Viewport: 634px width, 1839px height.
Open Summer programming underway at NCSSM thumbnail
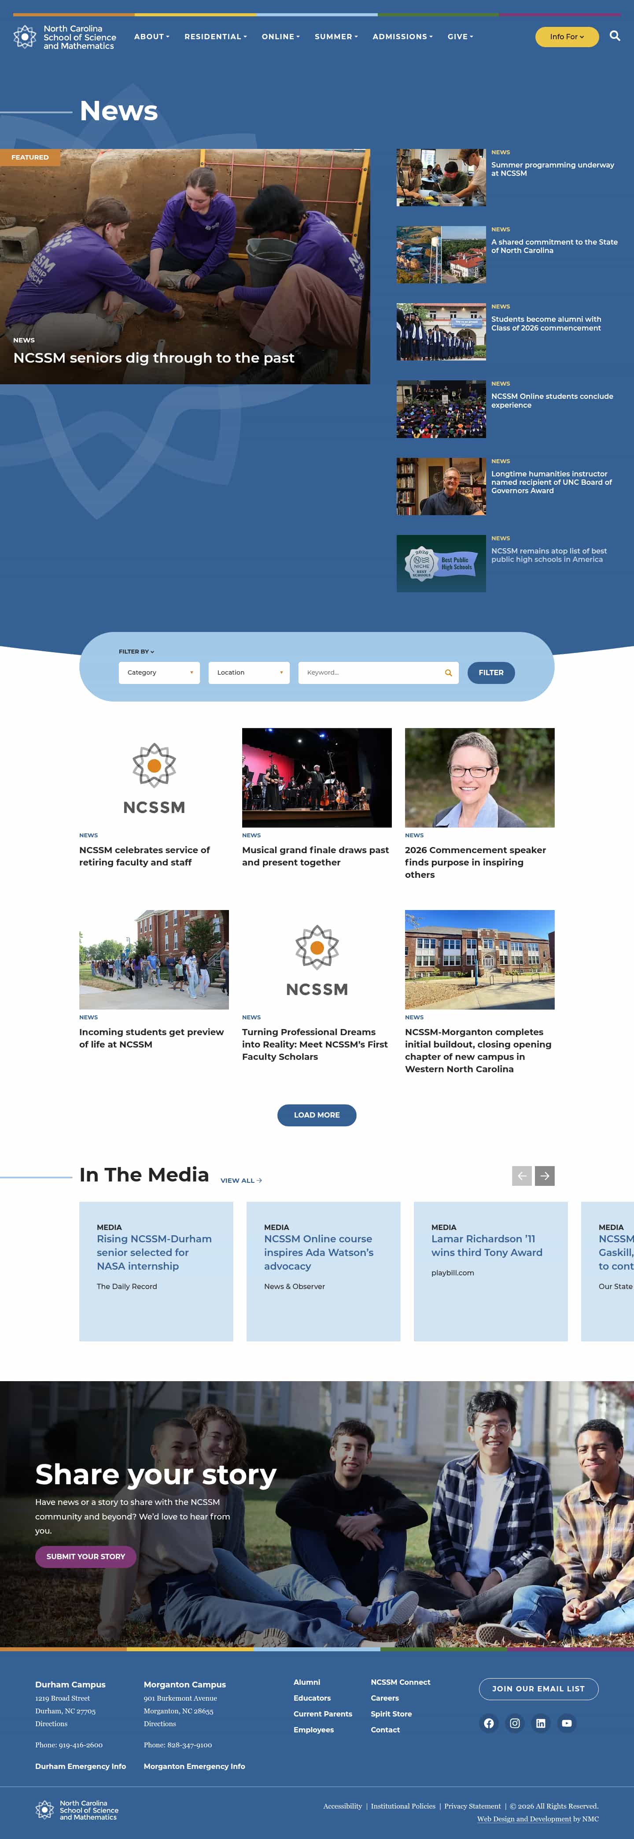click(x=441, y=178)
